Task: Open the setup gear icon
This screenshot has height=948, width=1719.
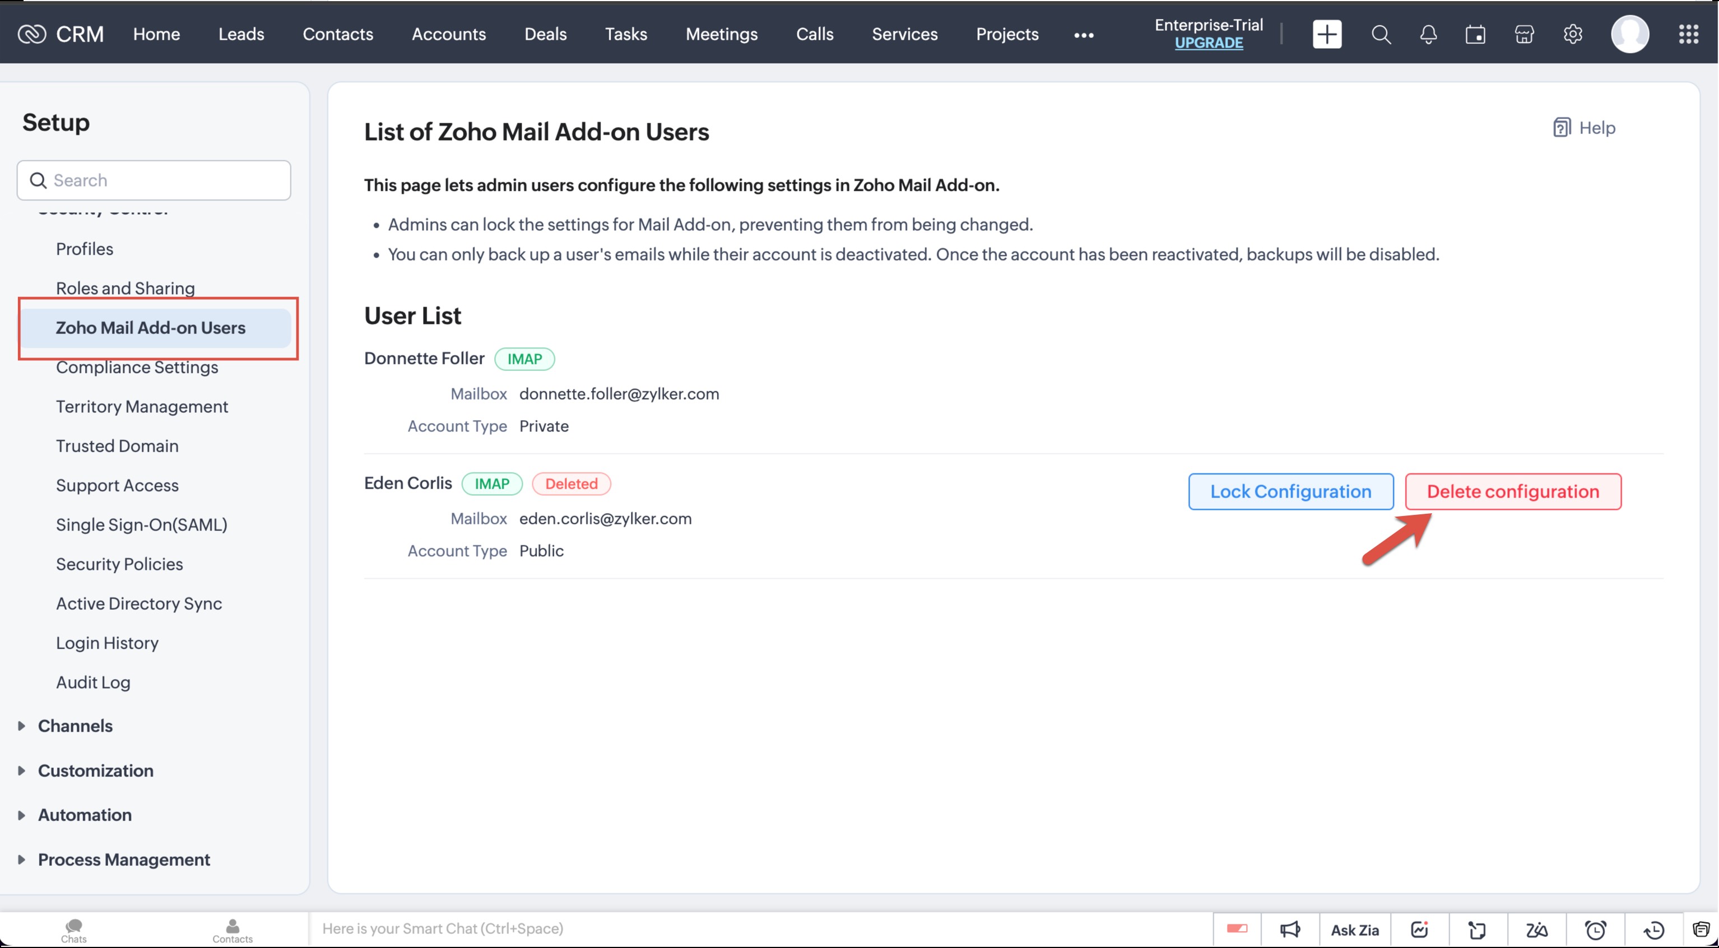Action: [x=1572, y=34]
